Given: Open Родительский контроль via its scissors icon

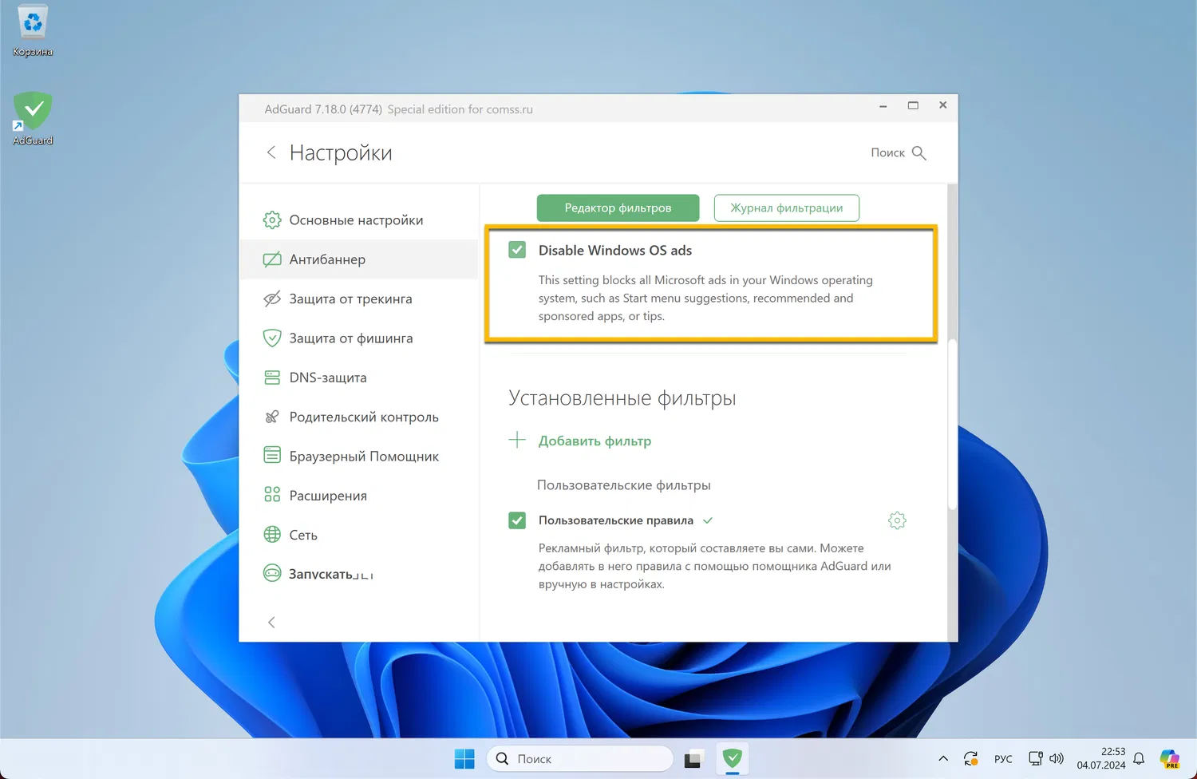Looking at the screenshot, I should tap(272, 417).
